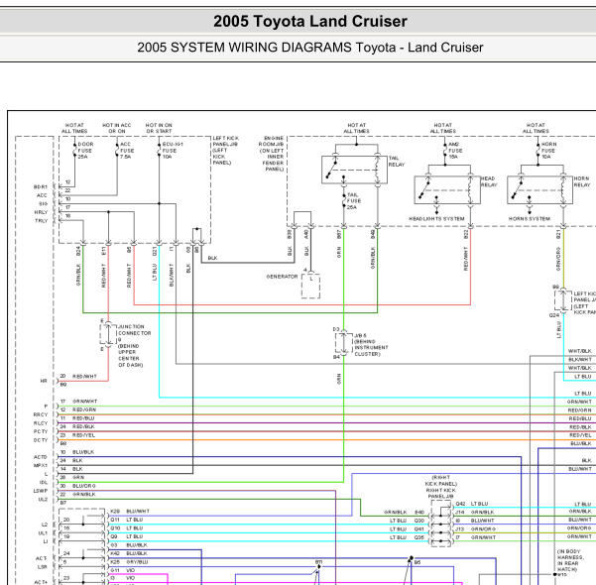Click 'HOT IN ACC OR ON' header
Image resolution: width=596 pixels, height=585 pixels.
[x=117, y=128]
